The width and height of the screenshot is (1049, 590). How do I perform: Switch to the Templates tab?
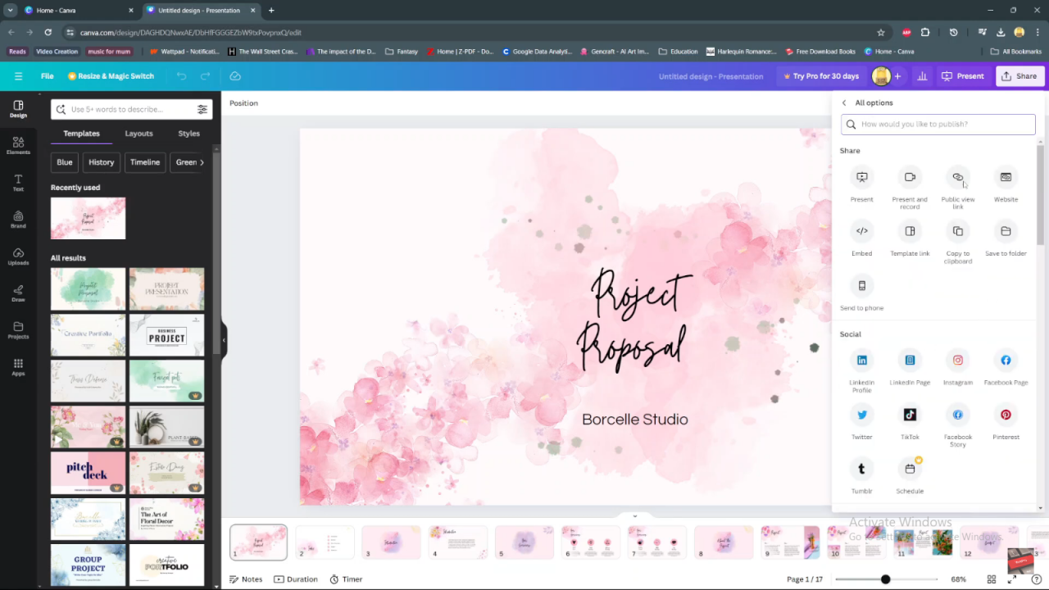tap(81, 134)
